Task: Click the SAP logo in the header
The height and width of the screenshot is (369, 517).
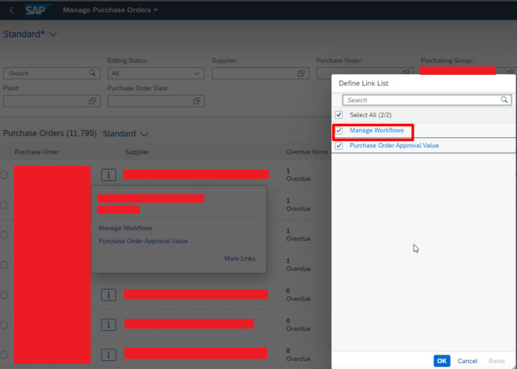Action: click(x=38, y=10)
